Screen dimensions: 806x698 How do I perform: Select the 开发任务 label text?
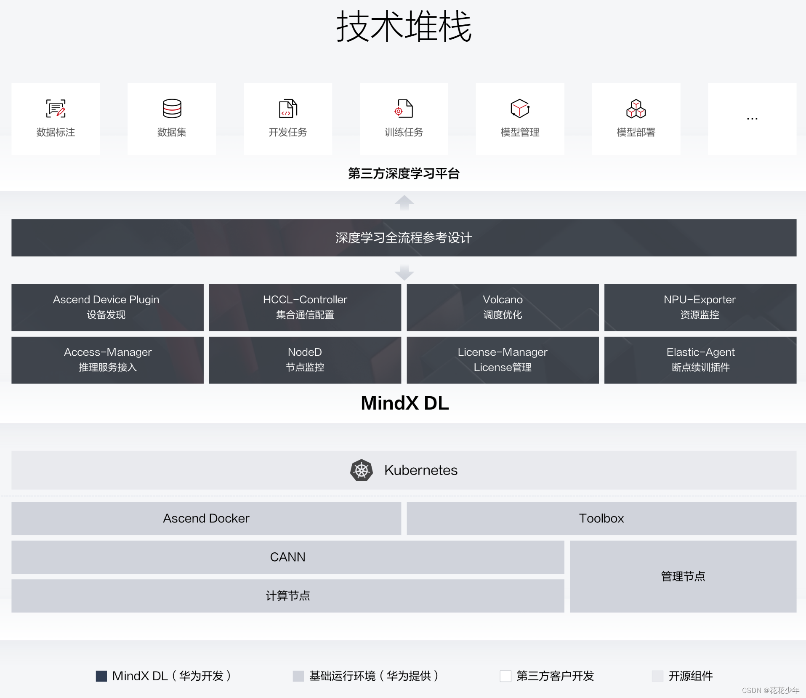[288, 132]
